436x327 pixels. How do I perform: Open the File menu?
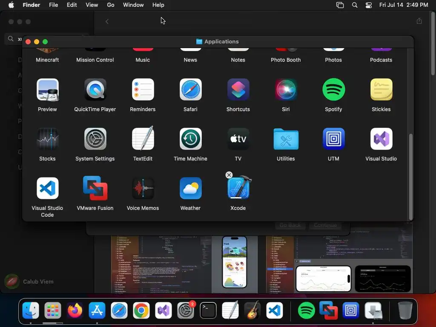click(53, 5)
